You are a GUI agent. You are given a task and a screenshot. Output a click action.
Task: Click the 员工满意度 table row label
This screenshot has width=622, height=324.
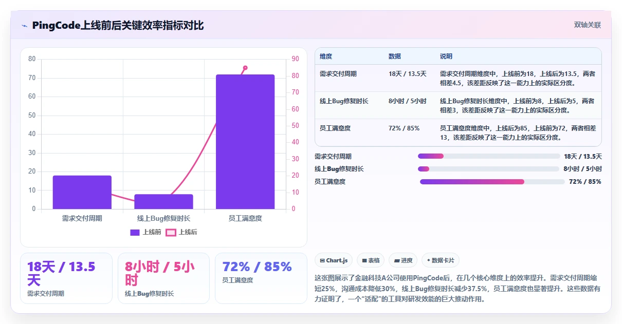pos(335,128)
